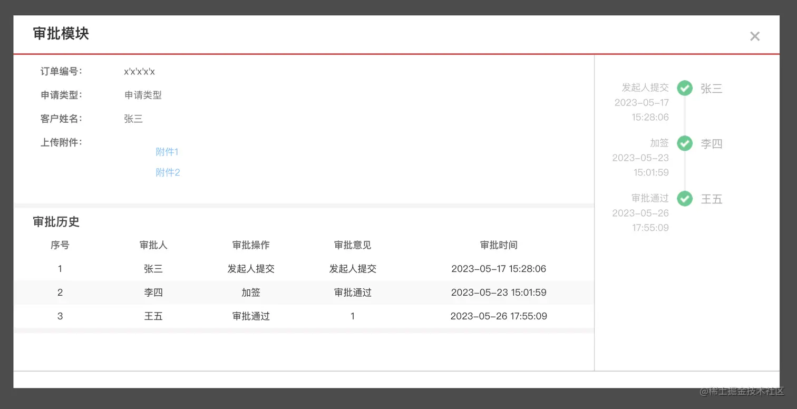The width and height of the screenshot is (797, 409).
Task: Open the 附件2 attachment link
Action: point(168,172)
